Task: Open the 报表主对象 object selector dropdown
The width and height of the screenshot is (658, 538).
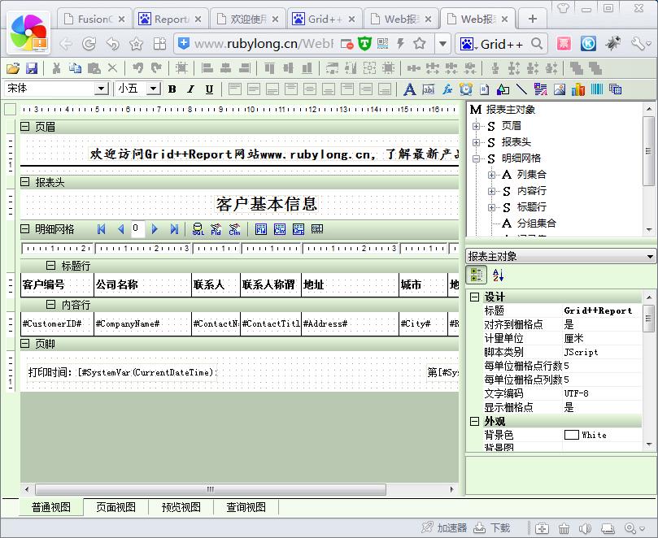Action: coord(650,256)
